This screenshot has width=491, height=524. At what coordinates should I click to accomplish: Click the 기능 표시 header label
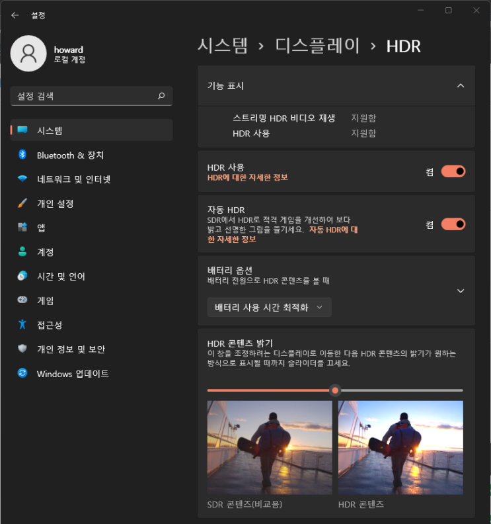click(x=225, y=86)
